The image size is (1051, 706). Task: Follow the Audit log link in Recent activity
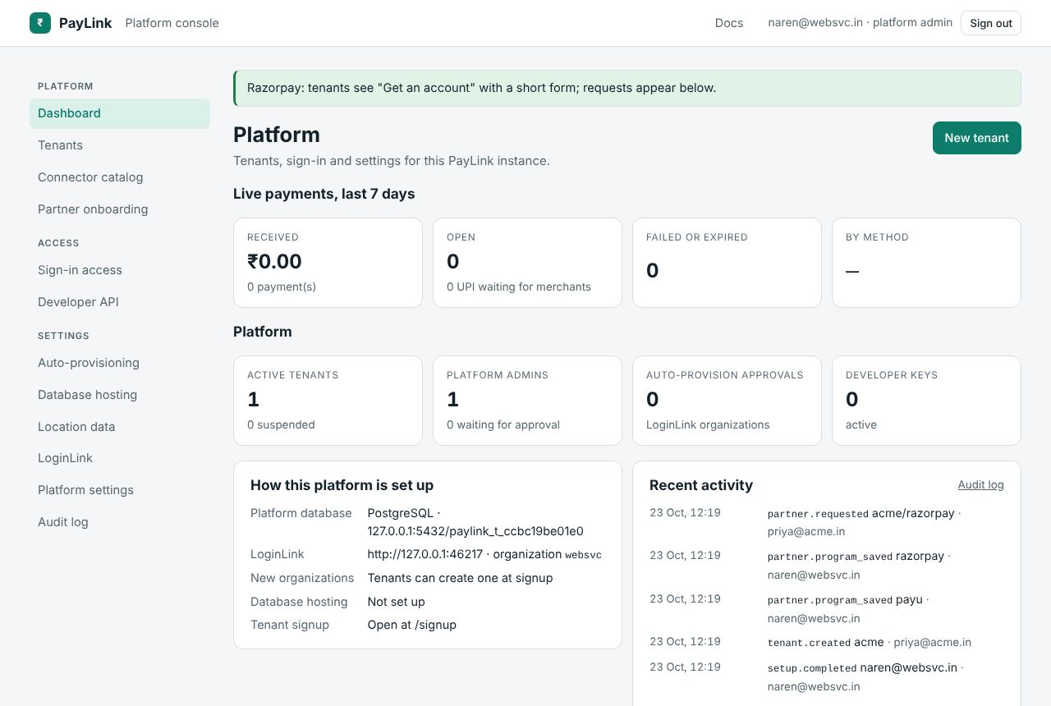point(981,484)
